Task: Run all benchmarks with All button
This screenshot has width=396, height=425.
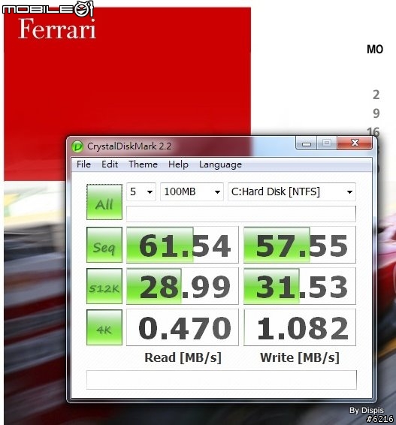Action: [x=104, y=202]
